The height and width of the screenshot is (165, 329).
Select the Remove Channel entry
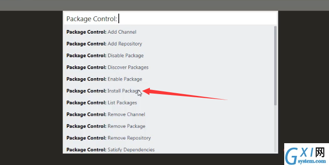click(x=169, y=114)
